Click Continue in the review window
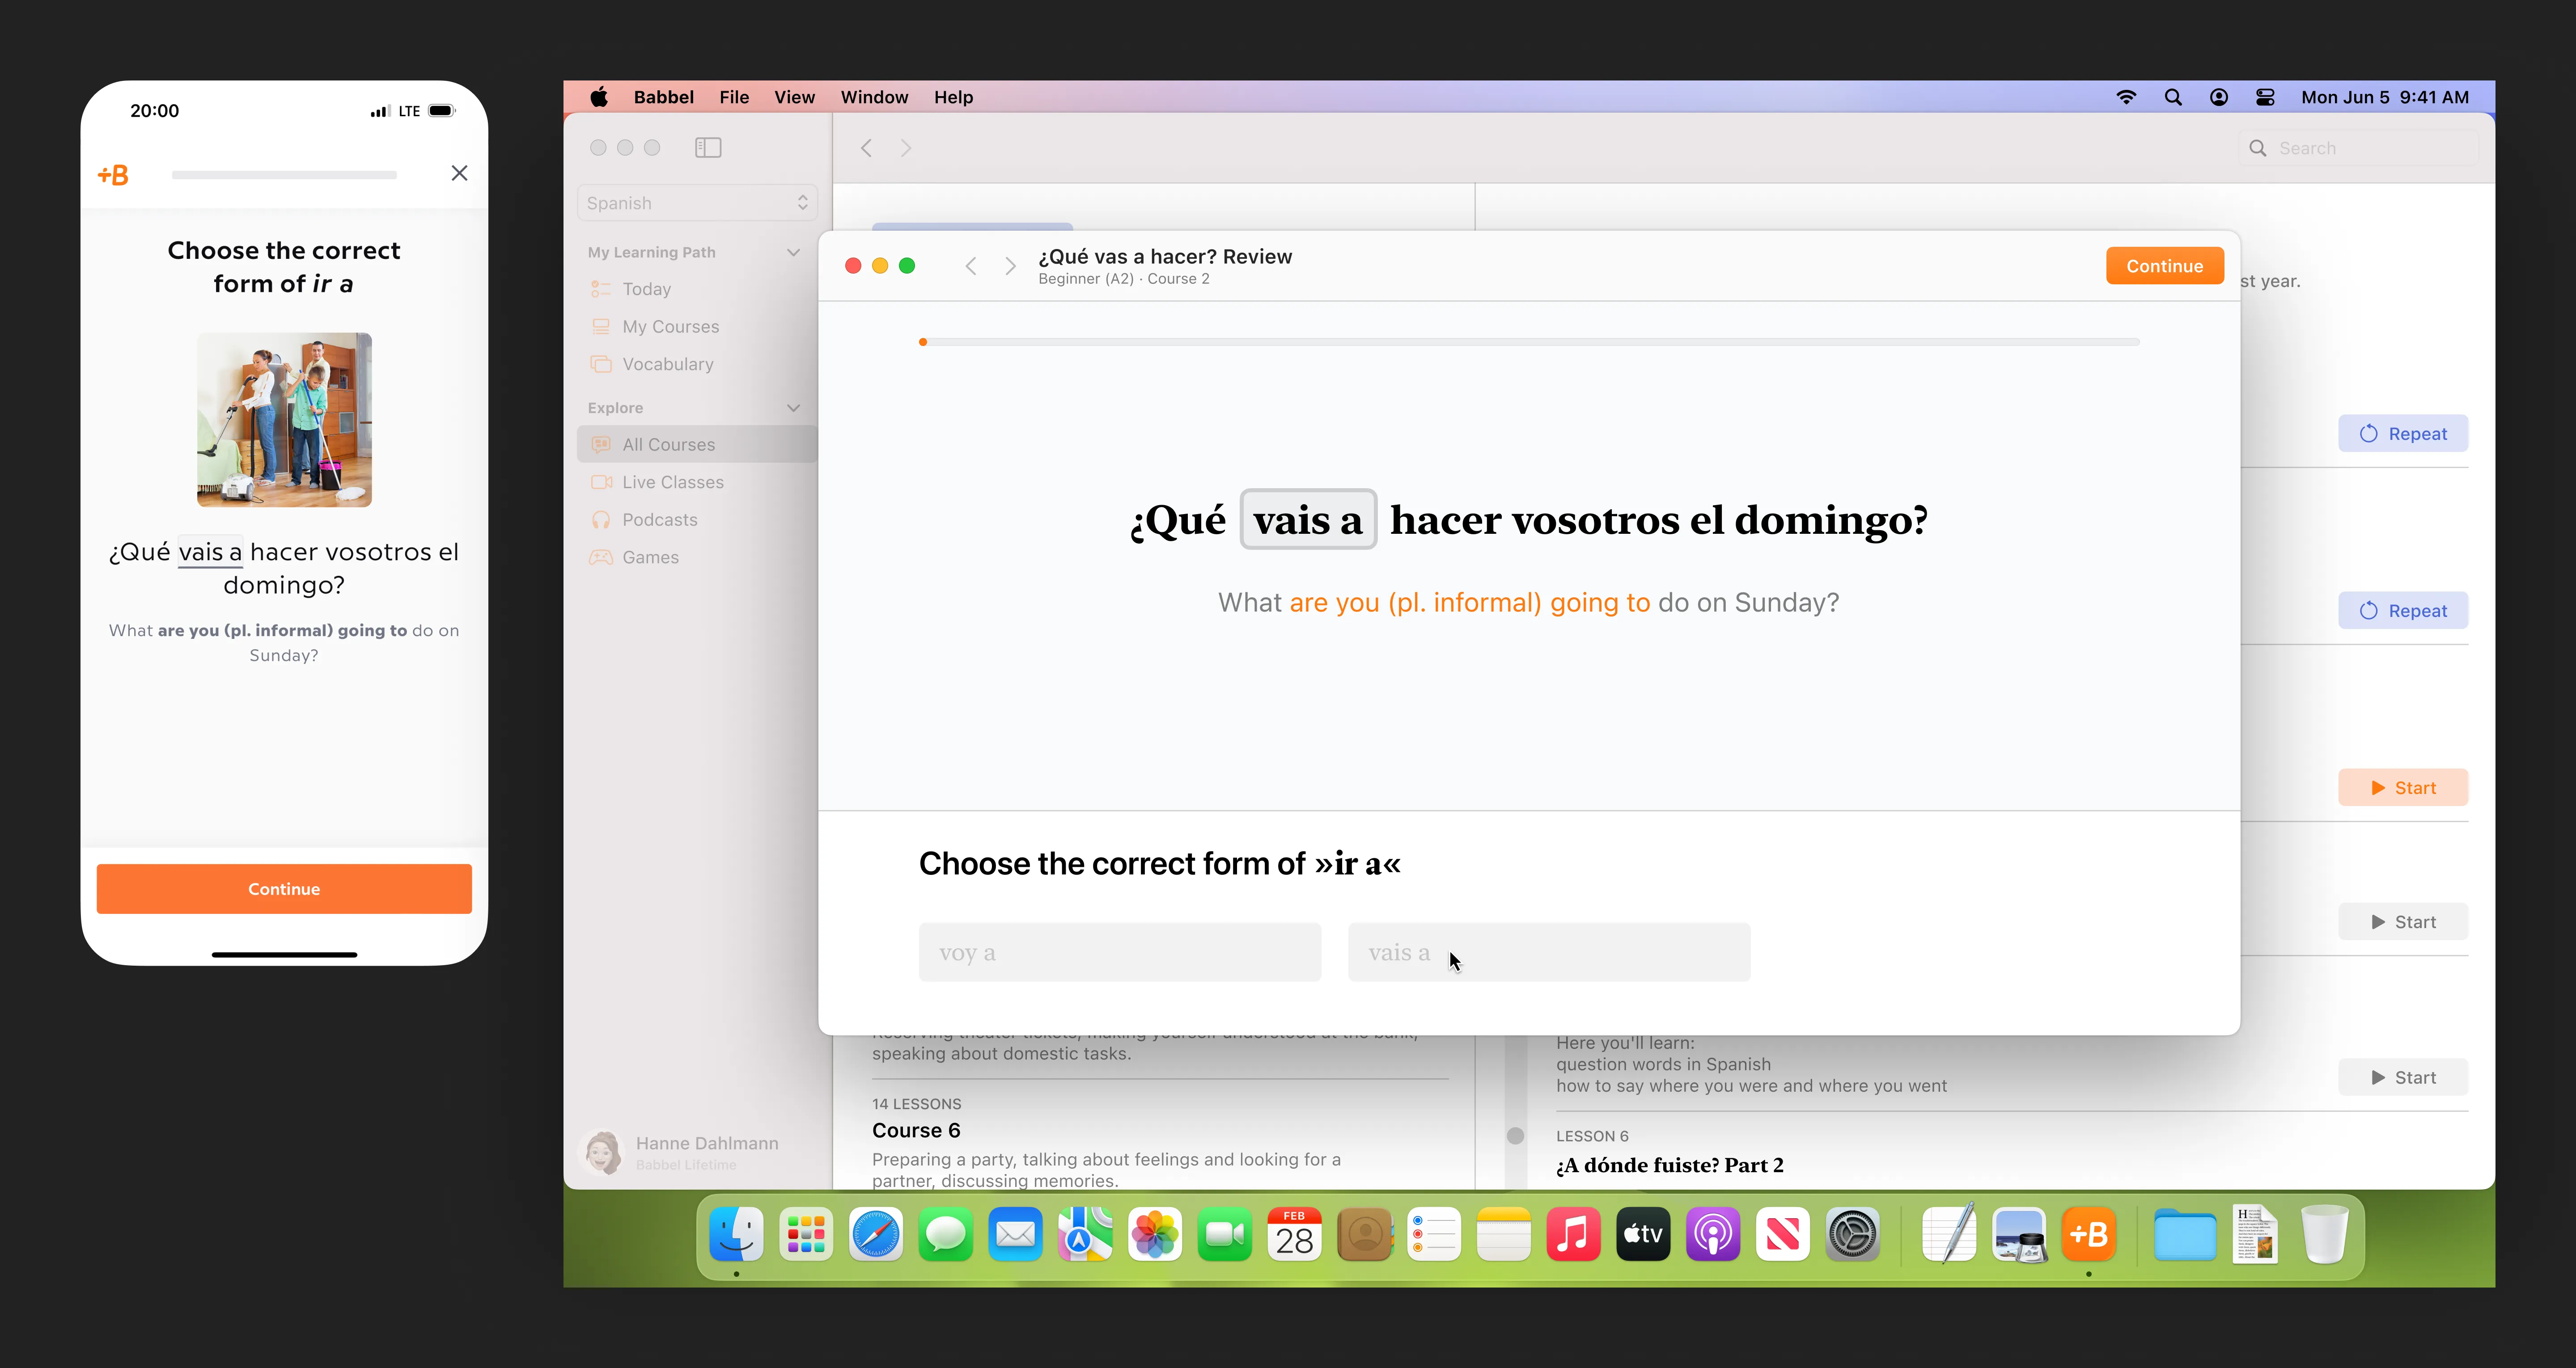Image resolution: width=2576 pixels, height=1368 pixels. 2164,266
